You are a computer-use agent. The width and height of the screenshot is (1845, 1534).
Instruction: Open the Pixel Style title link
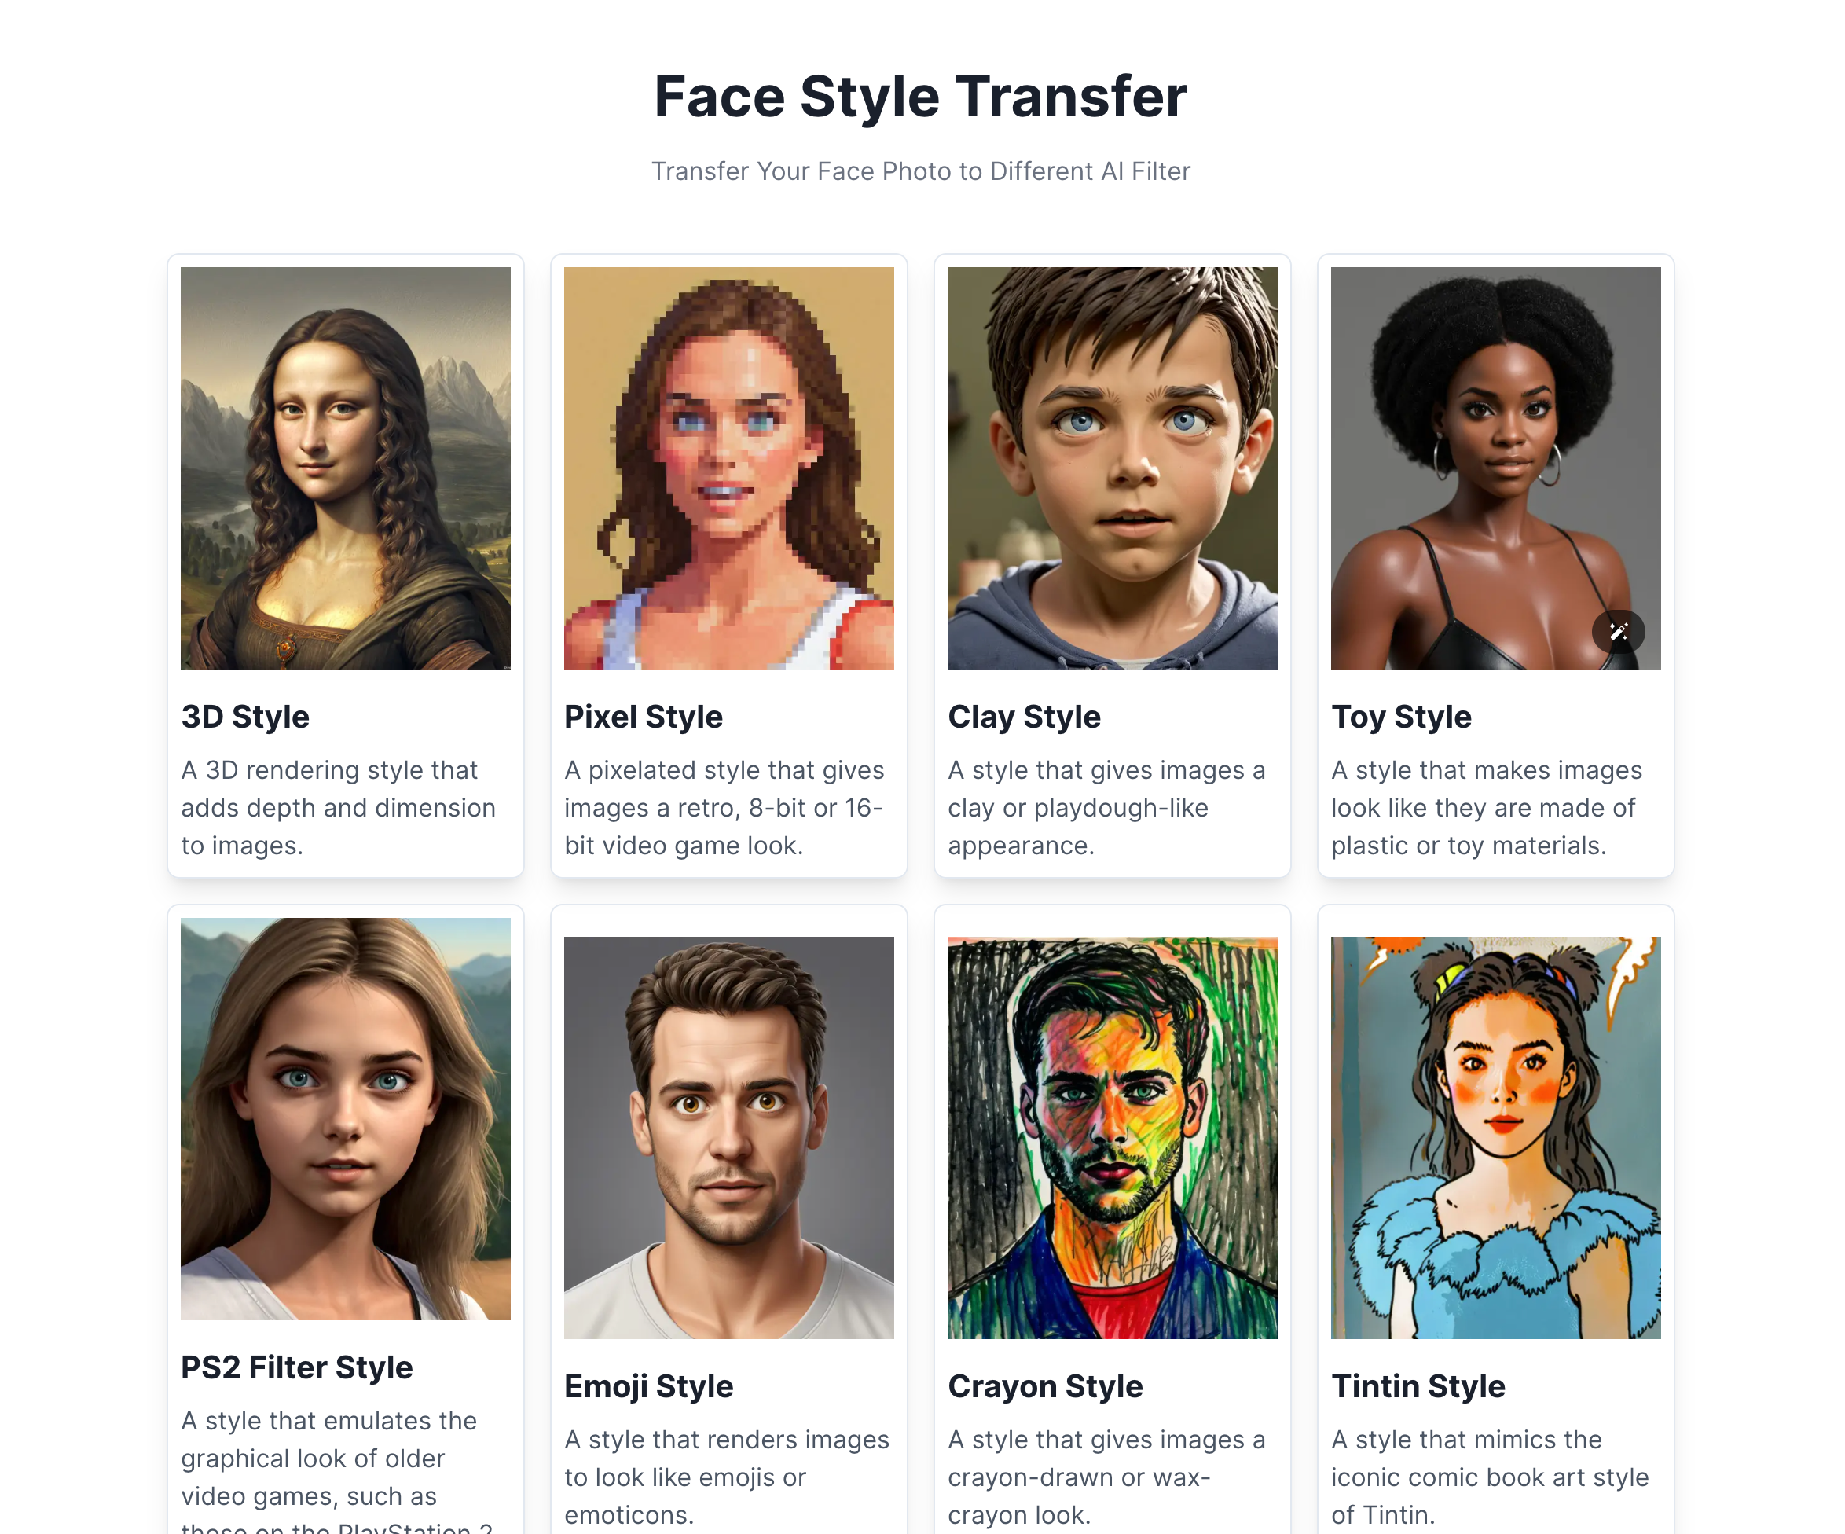(643, 717)
